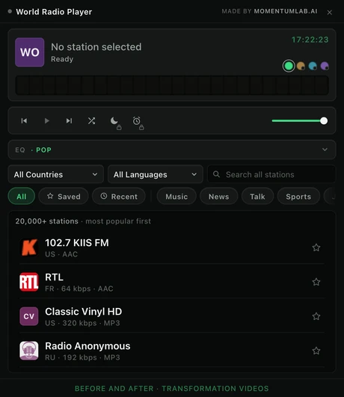Start playback with the play button
The image size is (344, 397).
[46, 121]
